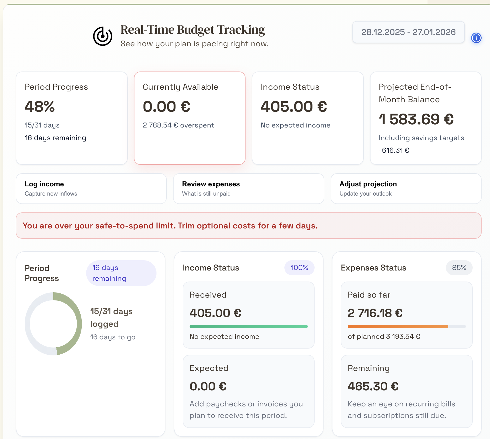490x439 pixels.
Task: Click the 100% badge on Income Status
Action: point(299,268)
